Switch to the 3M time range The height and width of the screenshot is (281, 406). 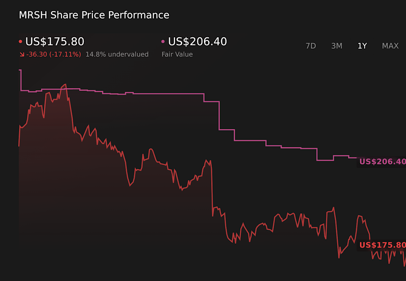[x=337, y=46]
